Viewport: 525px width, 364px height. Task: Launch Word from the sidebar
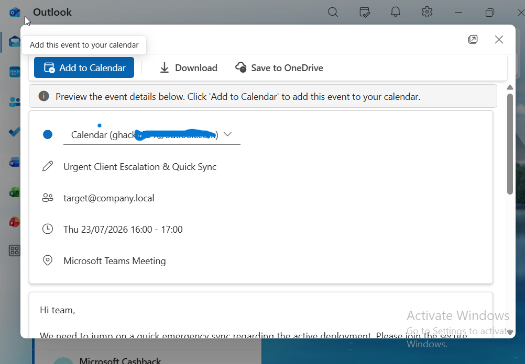click(x=14, y=162)
